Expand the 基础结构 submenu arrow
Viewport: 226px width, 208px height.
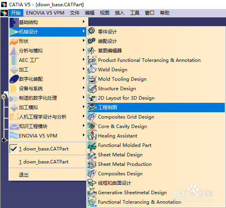[83, 22]
